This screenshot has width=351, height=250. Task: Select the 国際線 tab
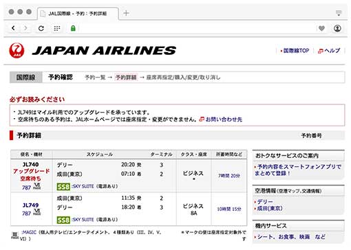coord(25,77)
